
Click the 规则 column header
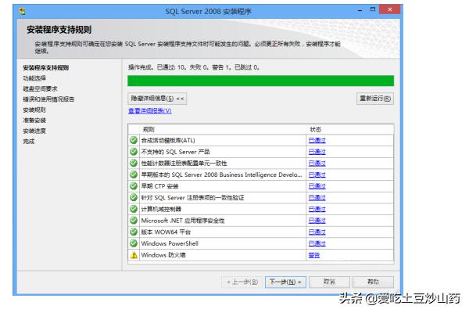click(x=149, y=129)
